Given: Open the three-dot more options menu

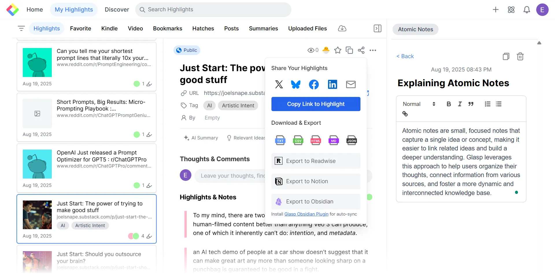Looking at the screenshot, I should pyautogui.click(x=373, y=50).
